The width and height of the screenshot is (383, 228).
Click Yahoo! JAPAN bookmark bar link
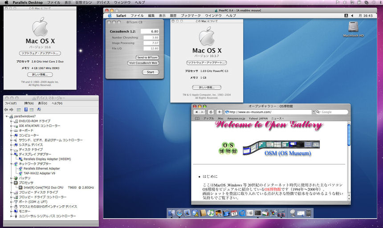click(x=258, y=118)
